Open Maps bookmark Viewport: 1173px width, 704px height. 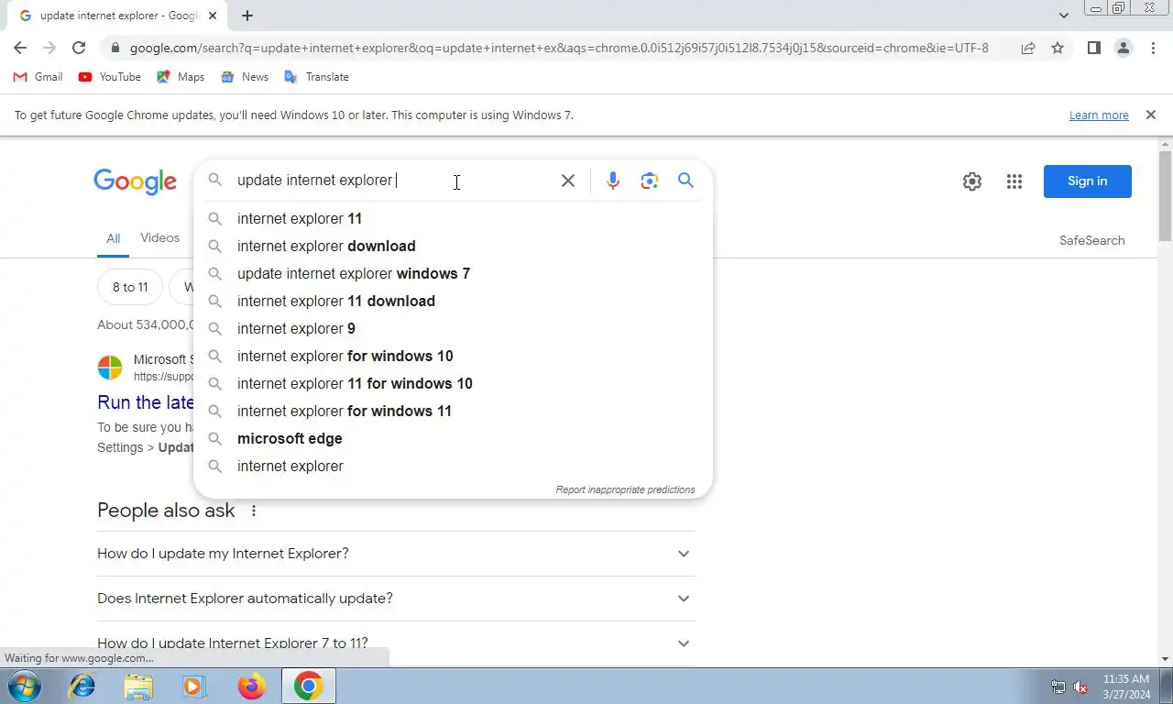(x=181, y=77)
